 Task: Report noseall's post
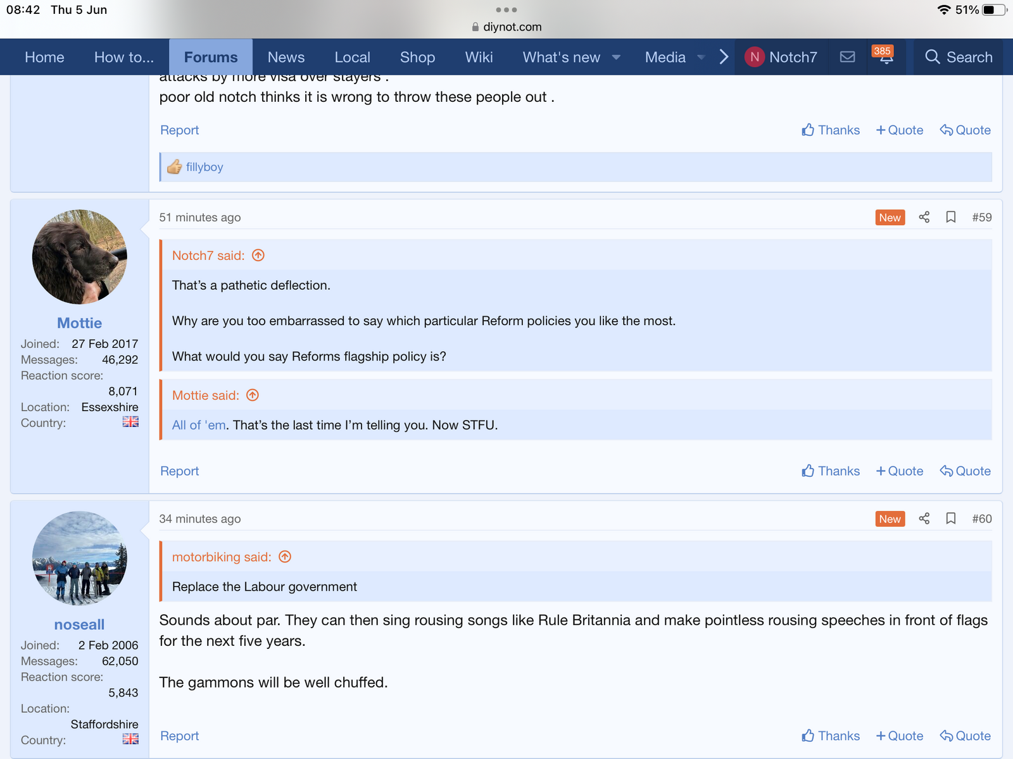pyautogui.click(x=179, y=736)
